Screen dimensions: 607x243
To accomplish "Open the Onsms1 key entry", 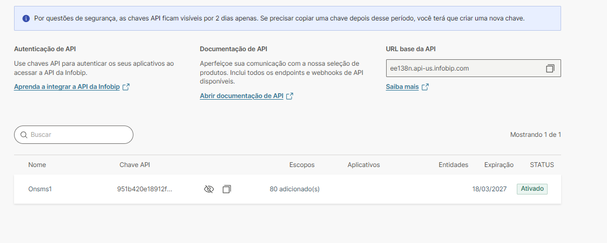I will click(x=40, y=189).
